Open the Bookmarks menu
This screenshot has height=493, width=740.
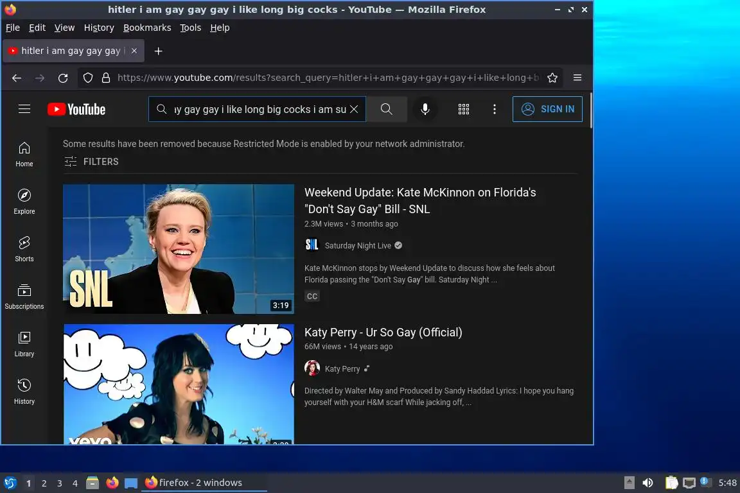point(147,28)
